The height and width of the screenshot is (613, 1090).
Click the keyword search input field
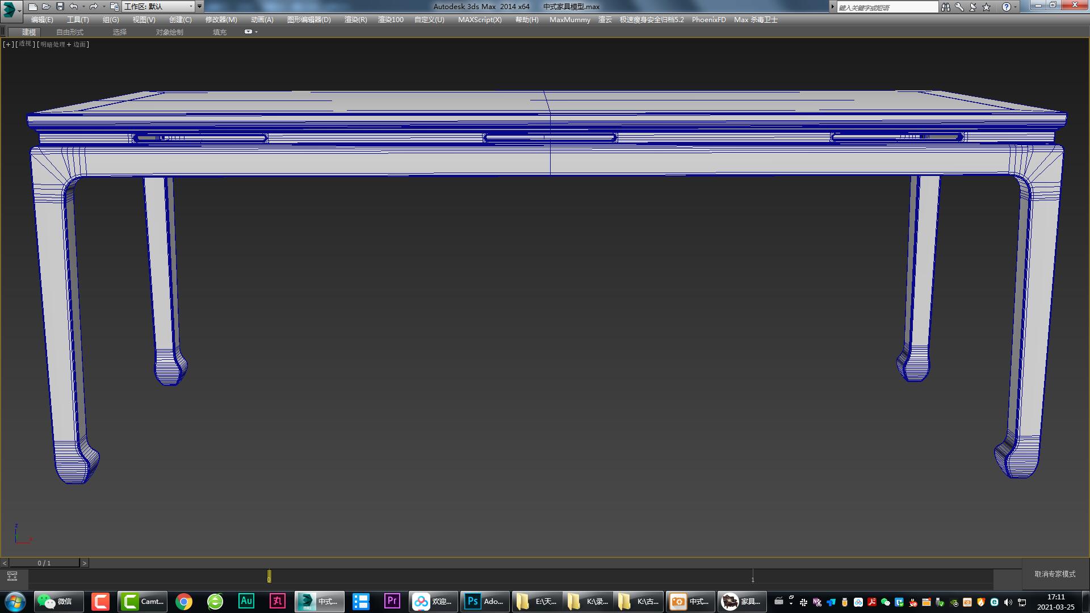coord(887,7)
